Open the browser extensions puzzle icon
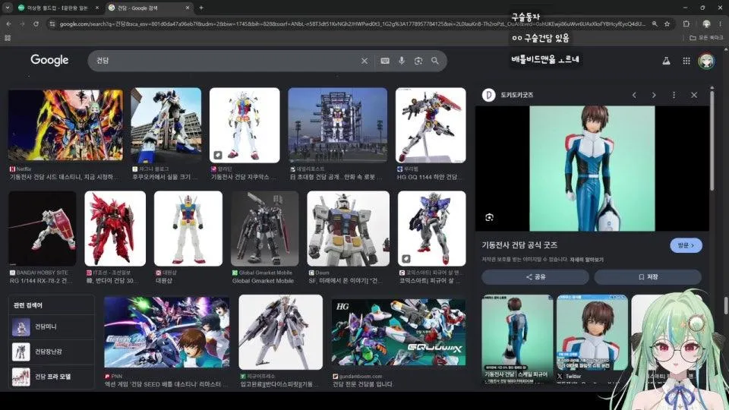 click(x=686, y=24)
